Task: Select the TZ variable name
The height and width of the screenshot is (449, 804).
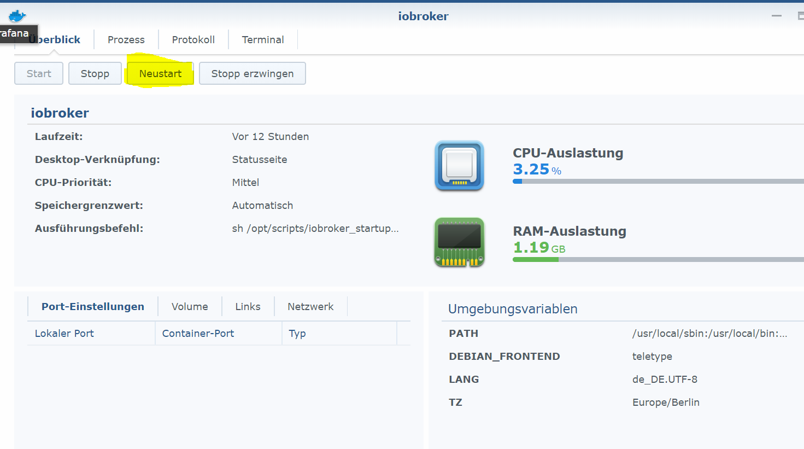Action: pyautogui.click(x=455, y=403)
